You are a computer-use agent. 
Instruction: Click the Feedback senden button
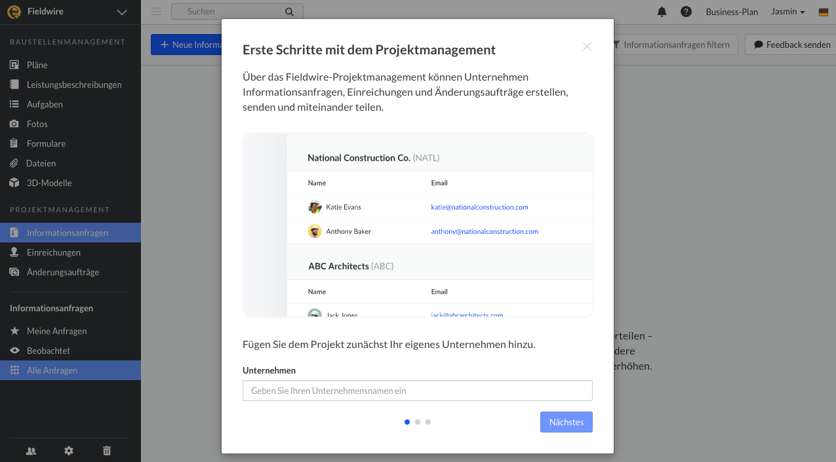click(x=791, y=45)
